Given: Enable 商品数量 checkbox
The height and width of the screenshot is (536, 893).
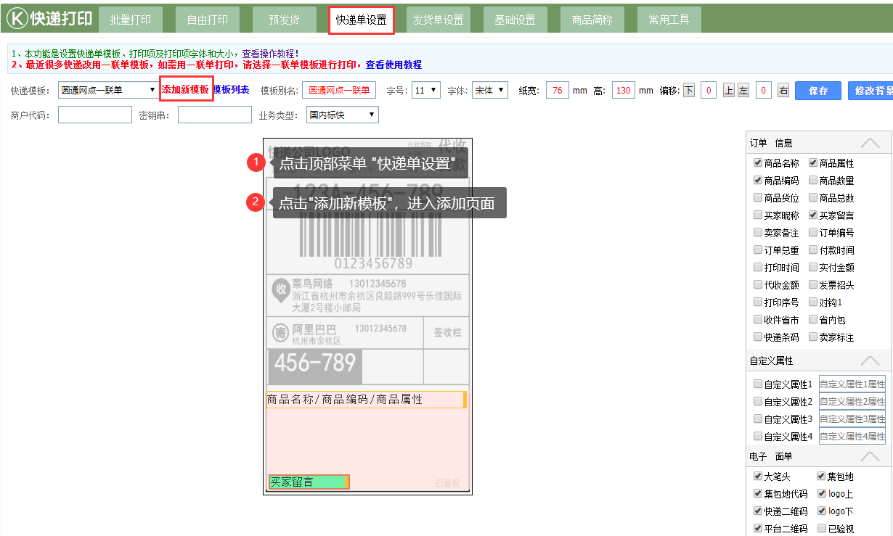Looking at the screenshot, I should click(813, 180).
